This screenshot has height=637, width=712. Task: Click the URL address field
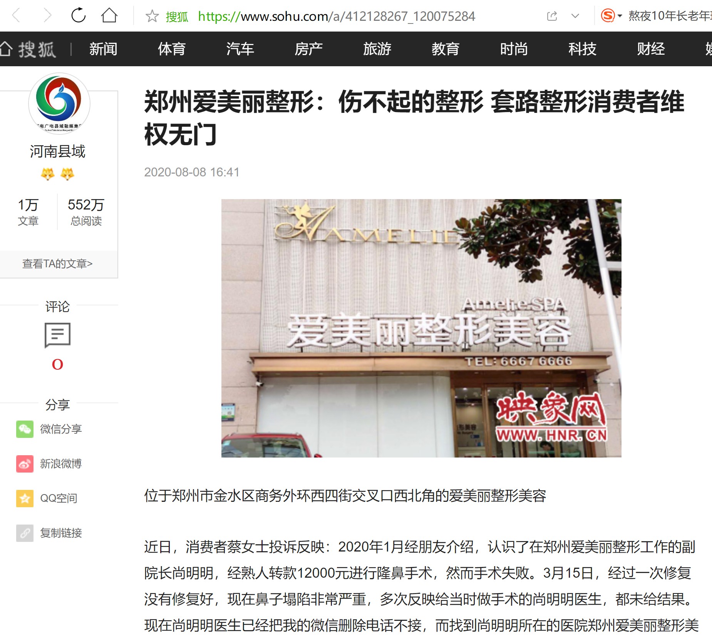click(337, 16)
